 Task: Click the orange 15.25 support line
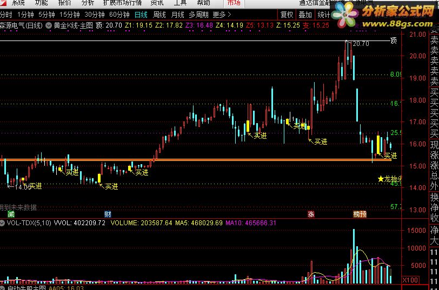click(x=196, y=160)
